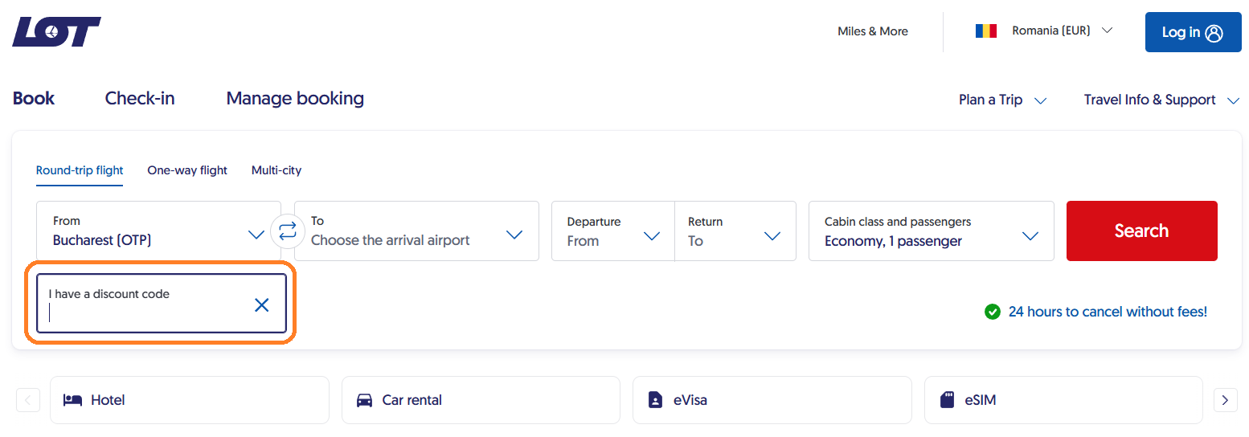Open the eSIM service card
The width and height of the screenshot is (1249, 437).
click(1063, 400)
